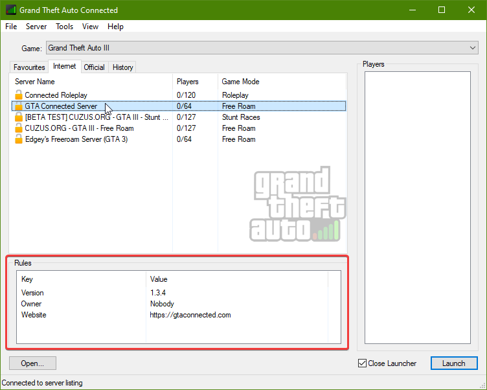Expand the Game selection dropdown

262,48
